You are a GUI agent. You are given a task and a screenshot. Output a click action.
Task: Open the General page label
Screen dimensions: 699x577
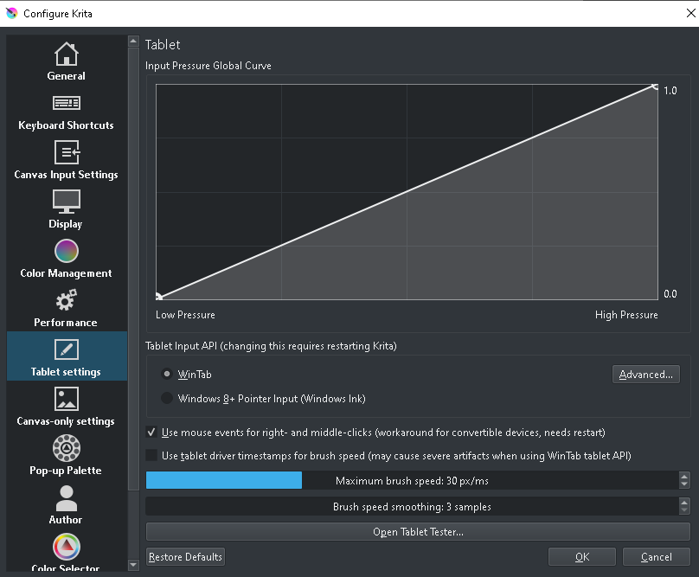point(66,76)
